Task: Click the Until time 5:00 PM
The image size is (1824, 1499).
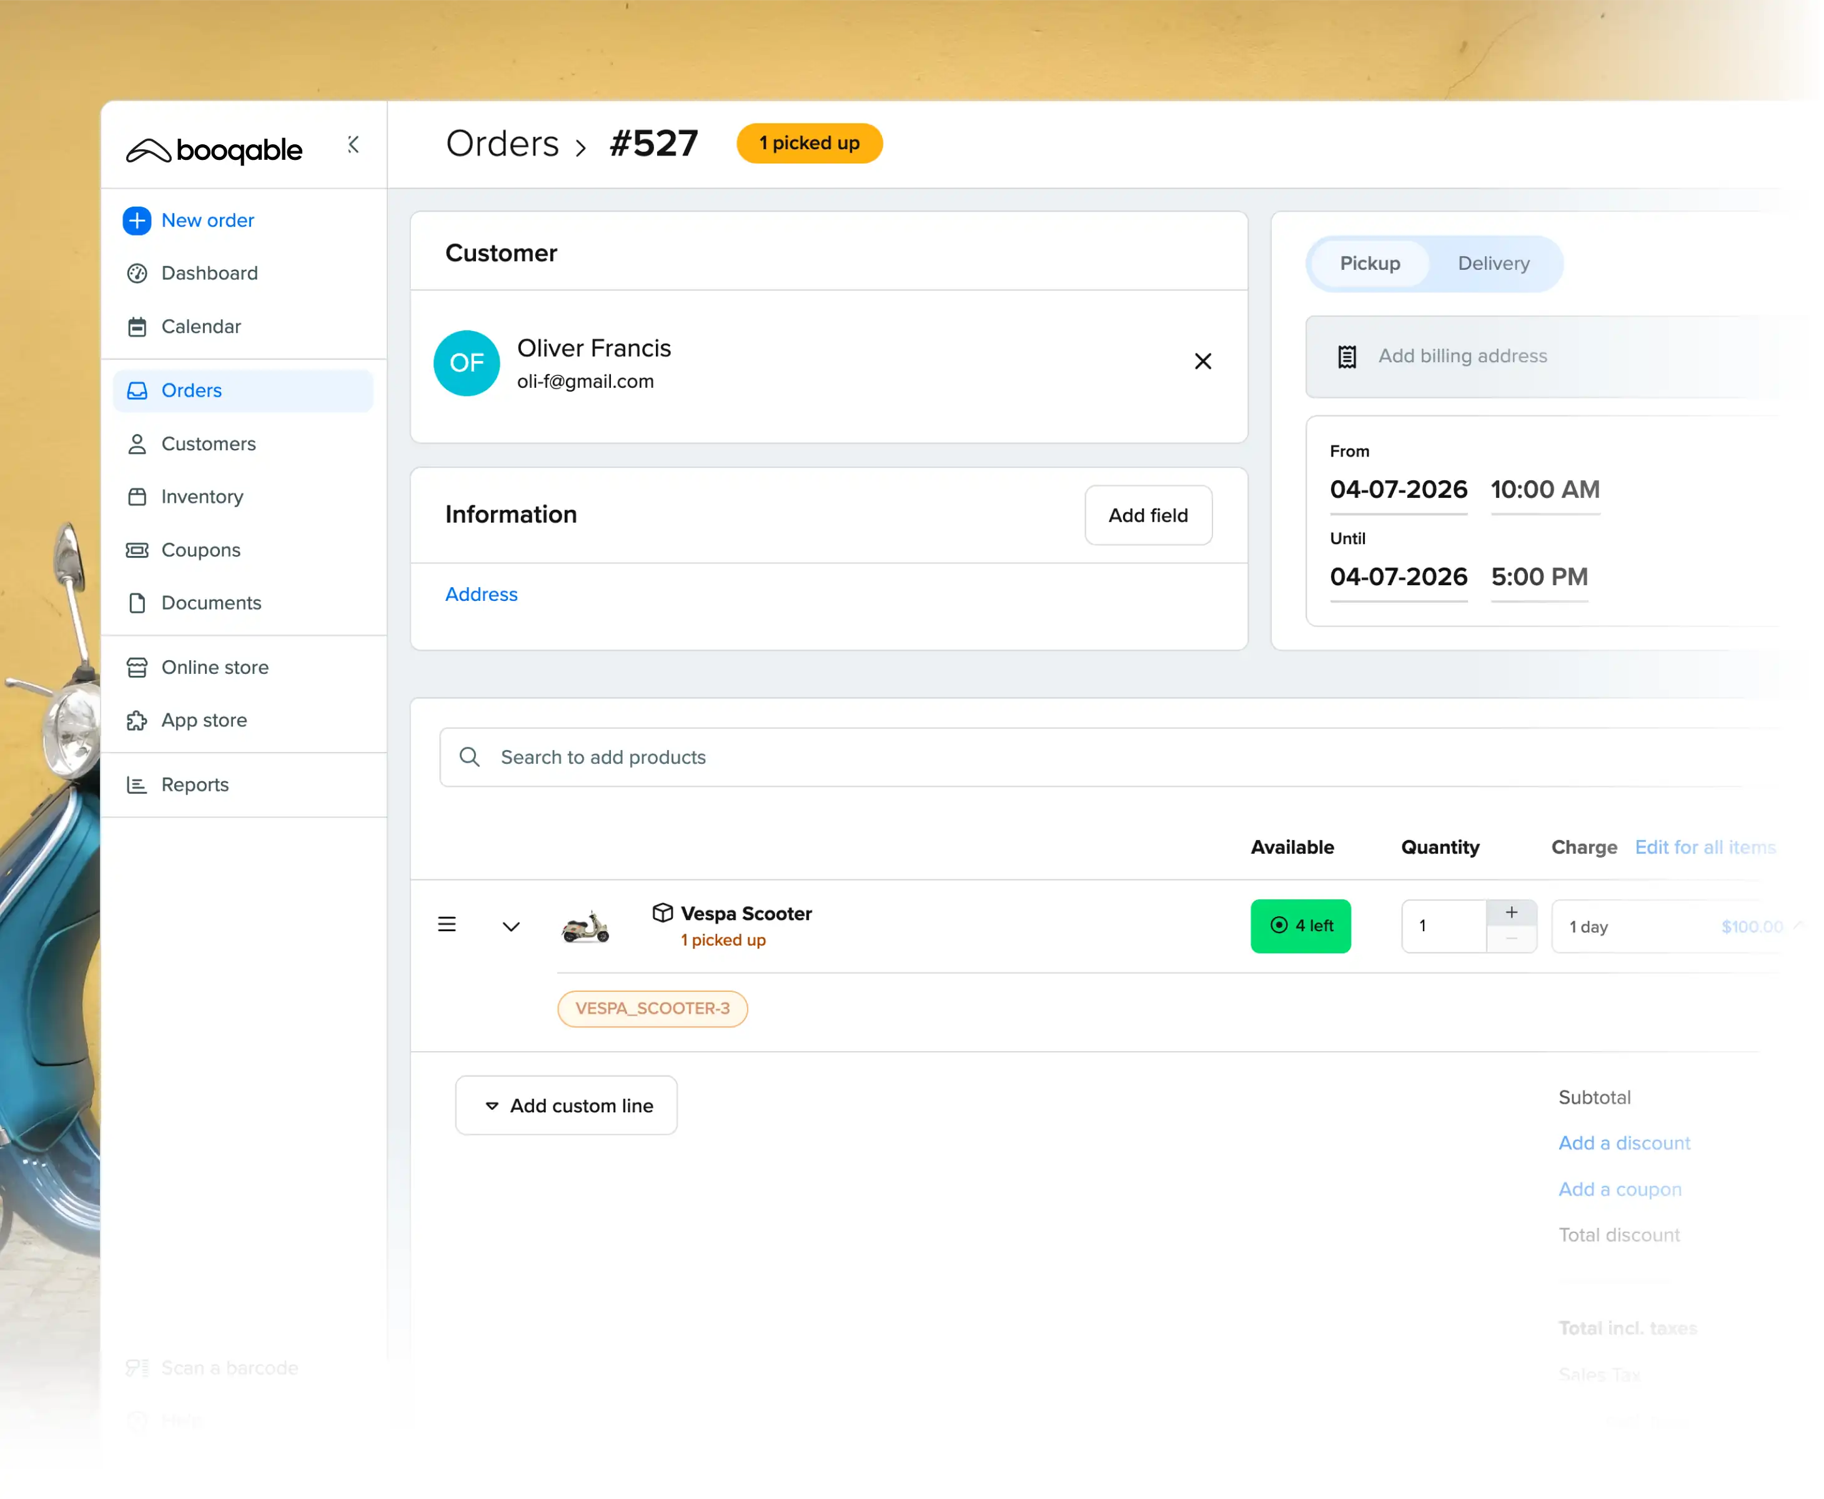Action: [x=1539, y=577]
